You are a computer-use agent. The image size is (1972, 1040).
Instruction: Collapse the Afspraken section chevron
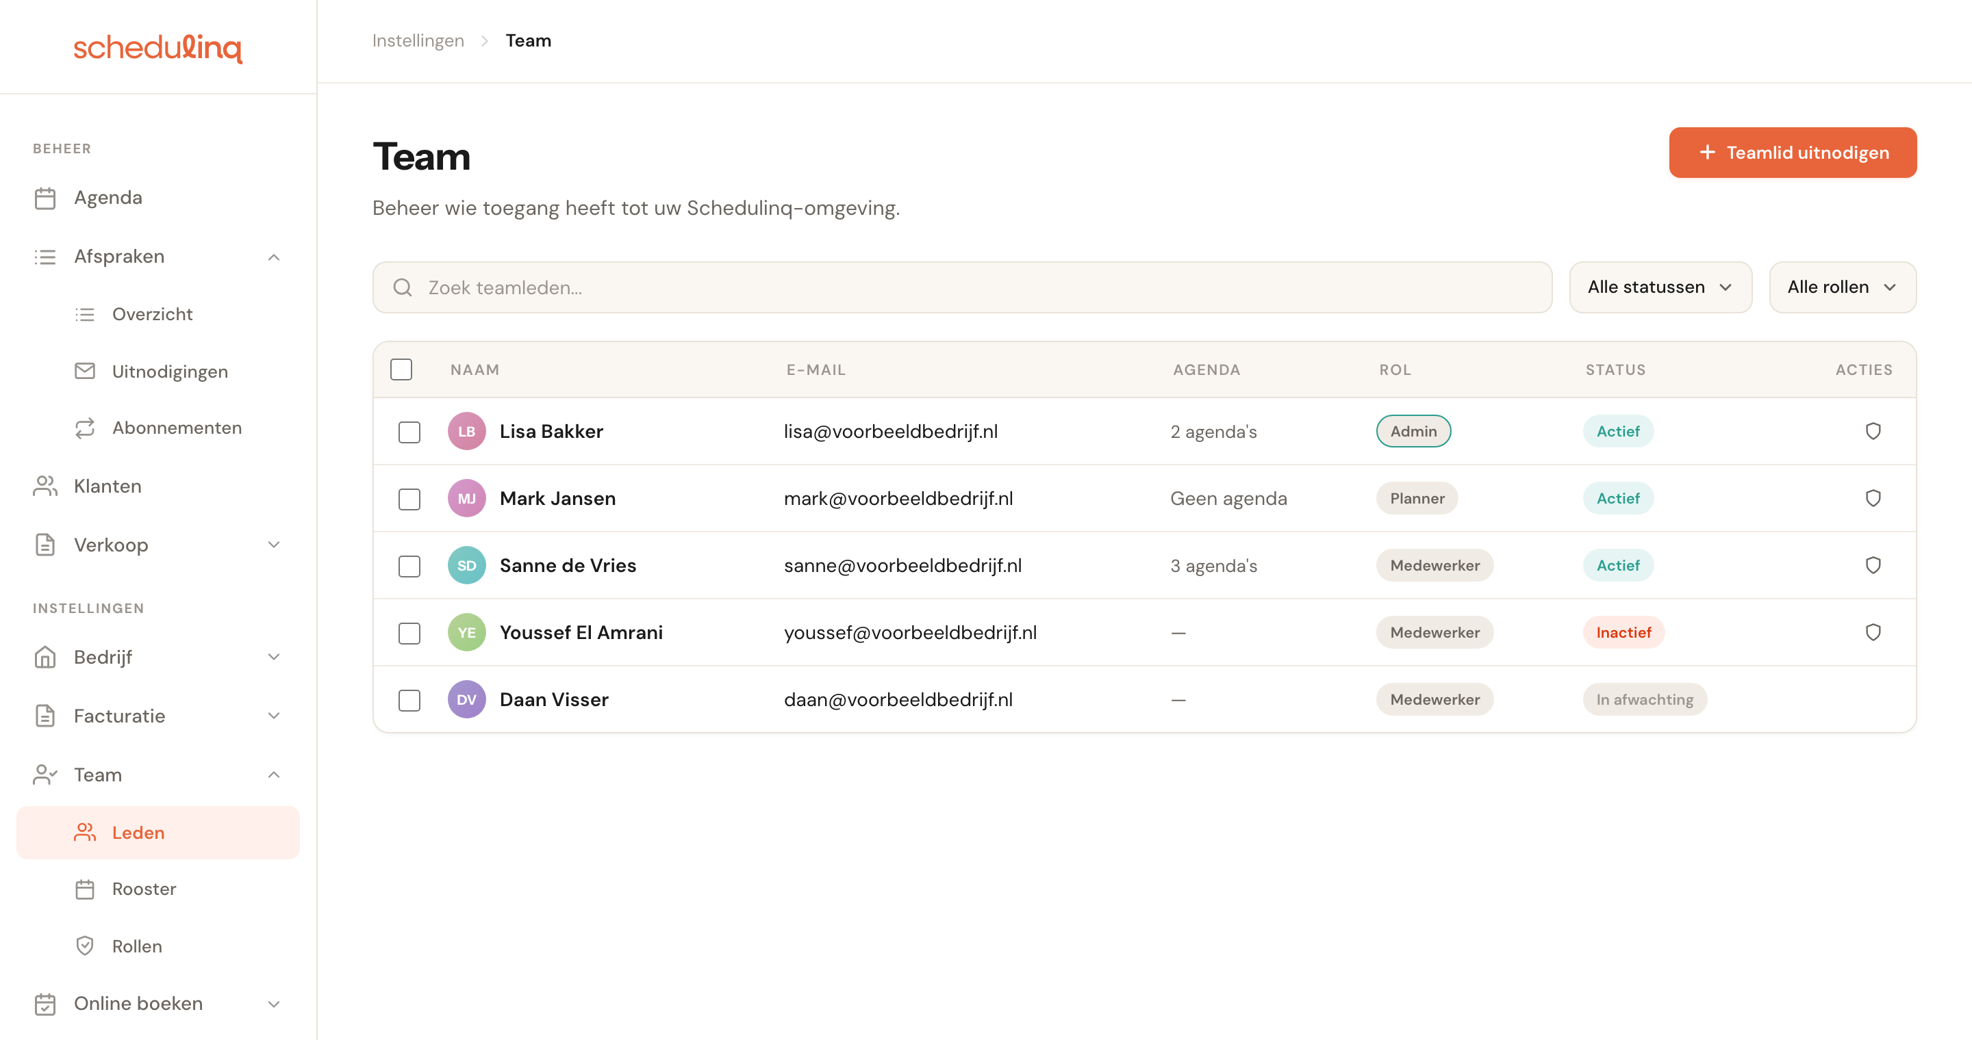[x=274, y=257]
